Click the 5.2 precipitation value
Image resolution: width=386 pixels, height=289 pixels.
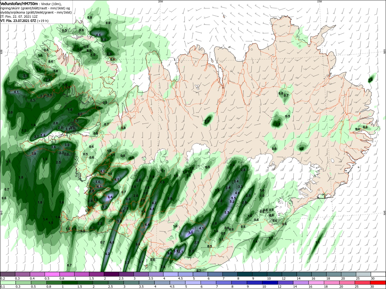(x=232, y=202)
